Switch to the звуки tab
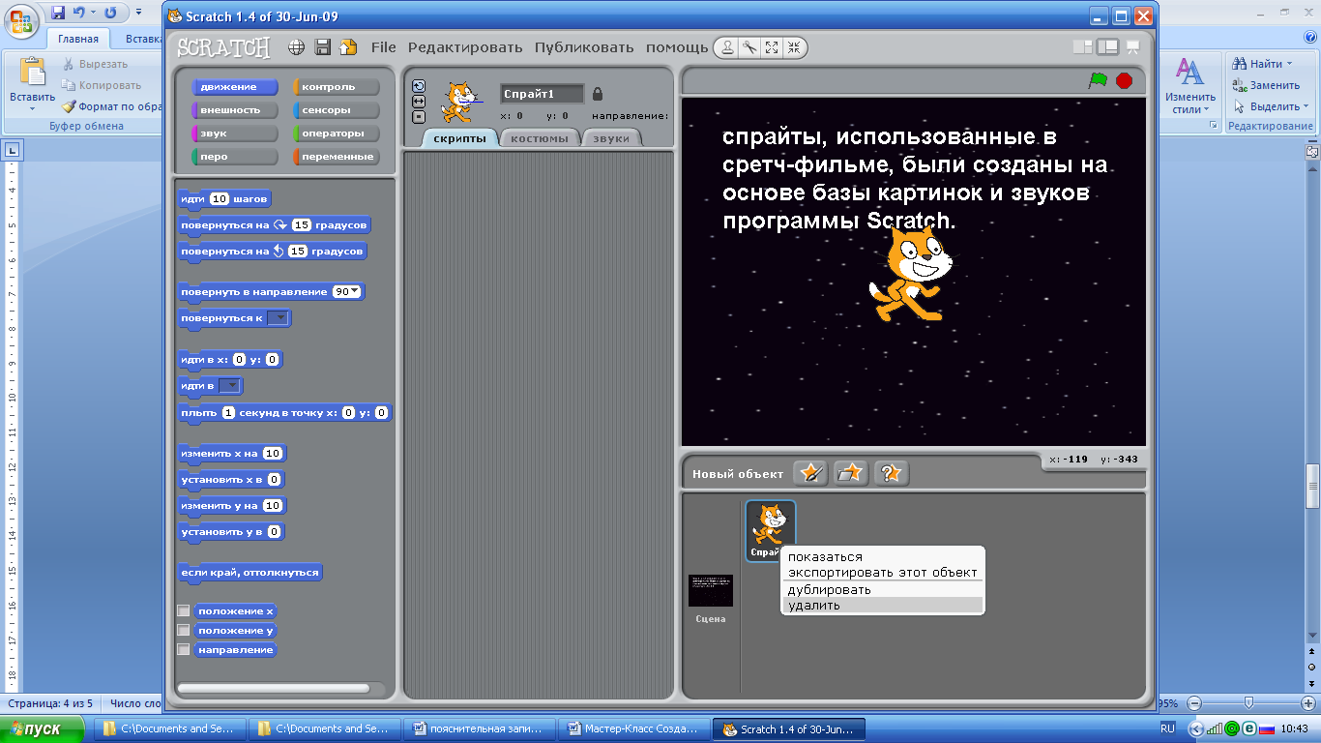The image size is (1321, 743). pos(611,138)
